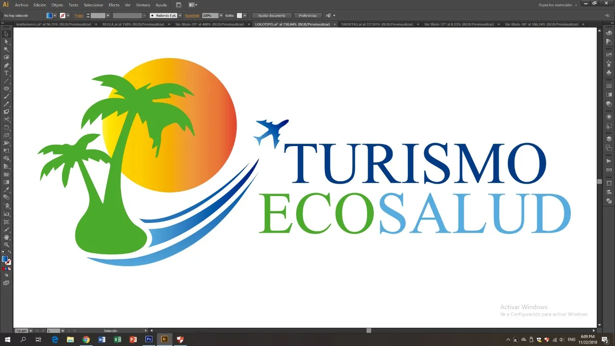Open the Pathfinder panel
Image resolution: width=615 pixels, height=346 pixels.
point(609,201)
